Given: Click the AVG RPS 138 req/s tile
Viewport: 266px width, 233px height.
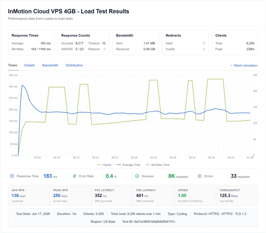Looking at the screenshot, I should coord(29,195).
